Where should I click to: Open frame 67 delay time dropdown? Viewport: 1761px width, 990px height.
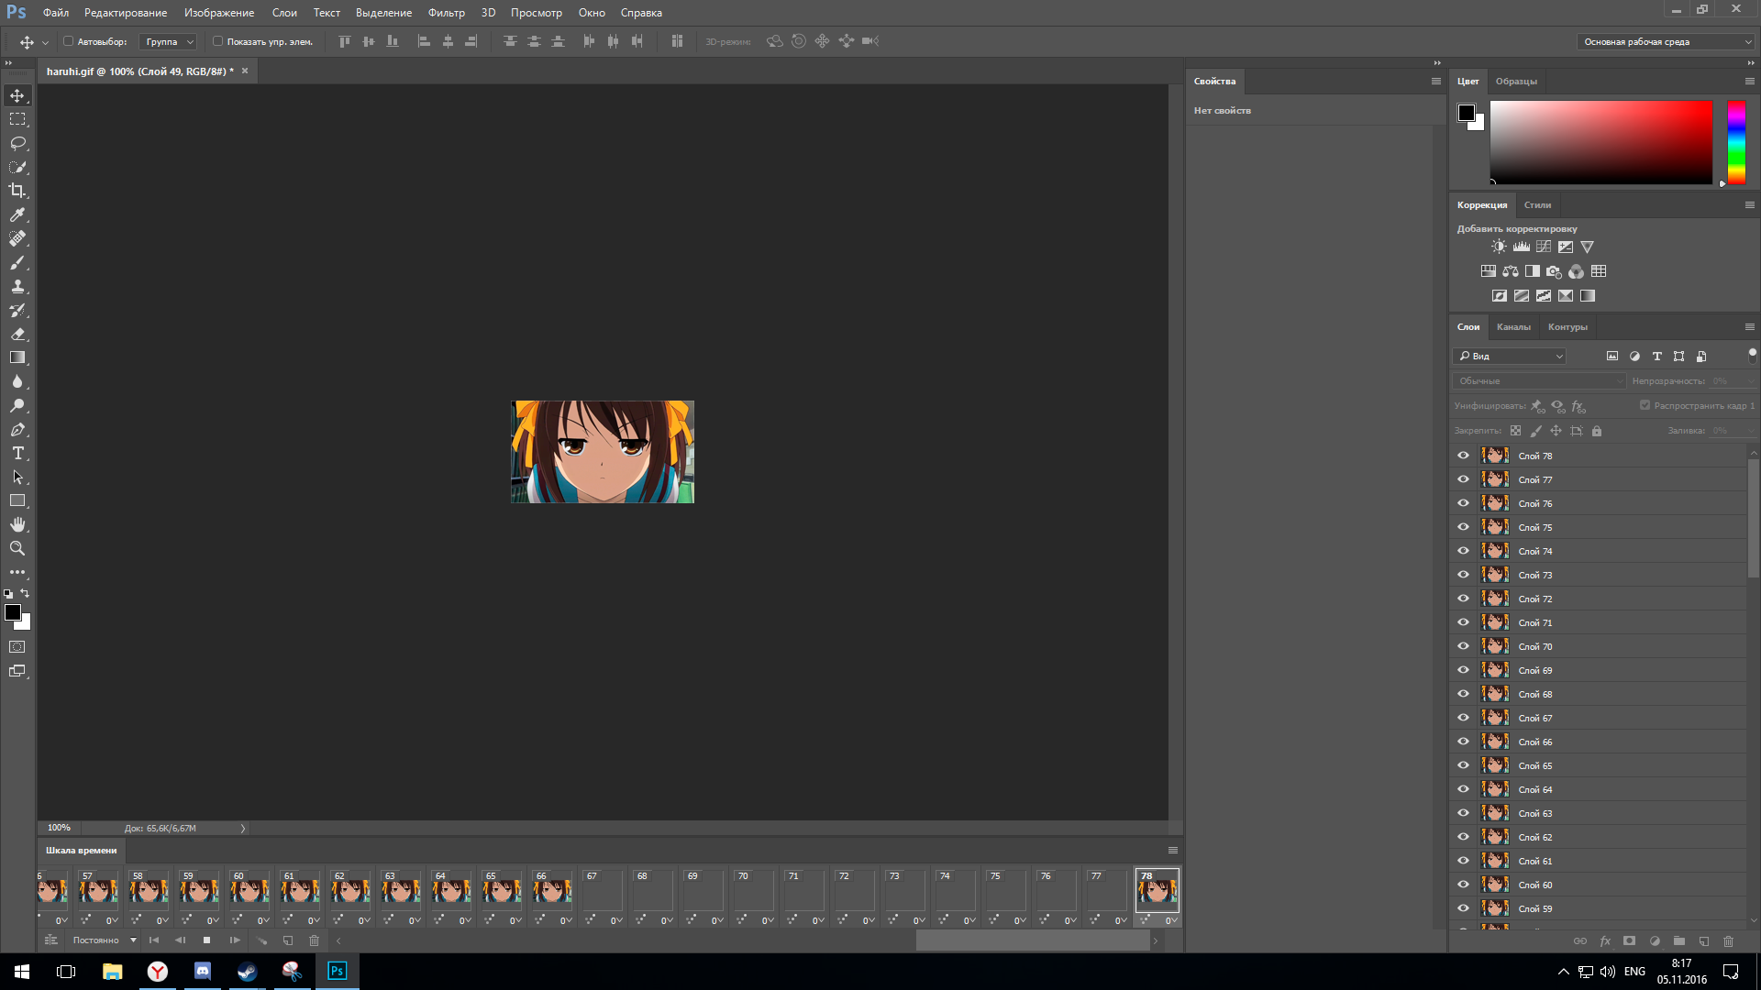coord(616,920)
